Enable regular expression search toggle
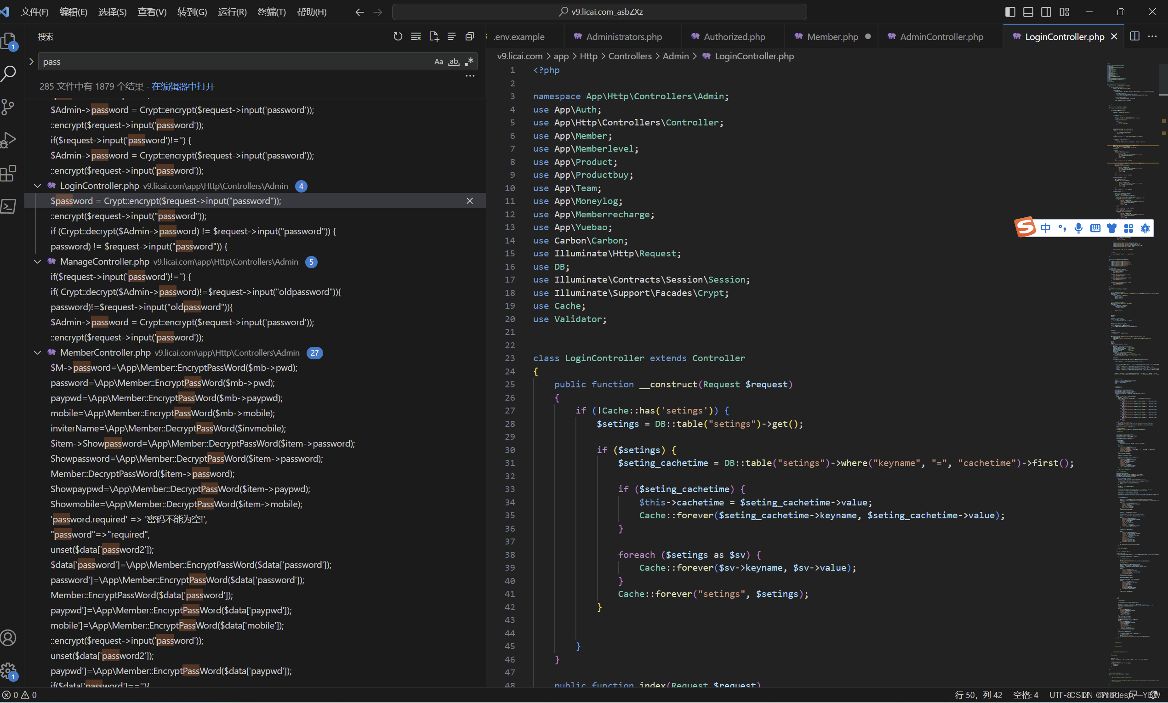1168x703 pixels. tap(469, 62)
